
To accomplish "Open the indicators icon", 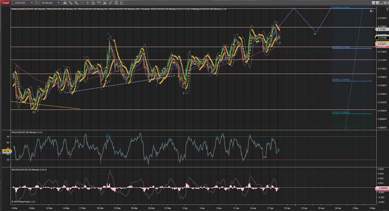I will click(110, 3).
